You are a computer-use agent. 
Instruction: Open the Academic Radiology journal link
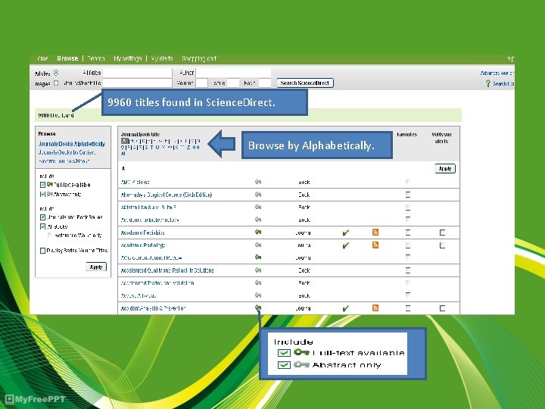pyautogui.click(x=143, y=245)
